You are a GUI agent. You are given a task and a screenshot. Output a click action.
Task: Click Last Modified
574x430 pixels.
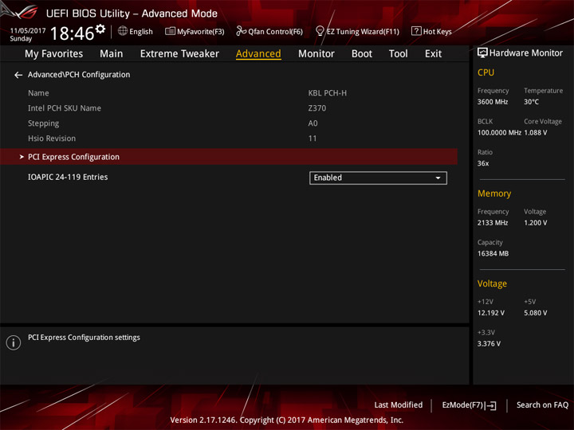click(399, 405)
